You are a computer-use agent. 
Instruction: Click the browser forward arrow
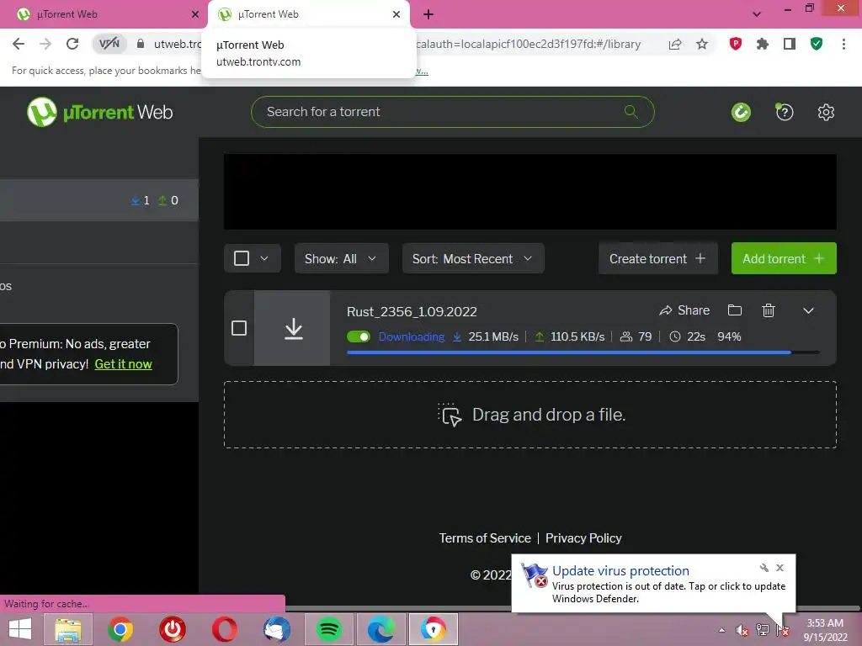[45, 44]
